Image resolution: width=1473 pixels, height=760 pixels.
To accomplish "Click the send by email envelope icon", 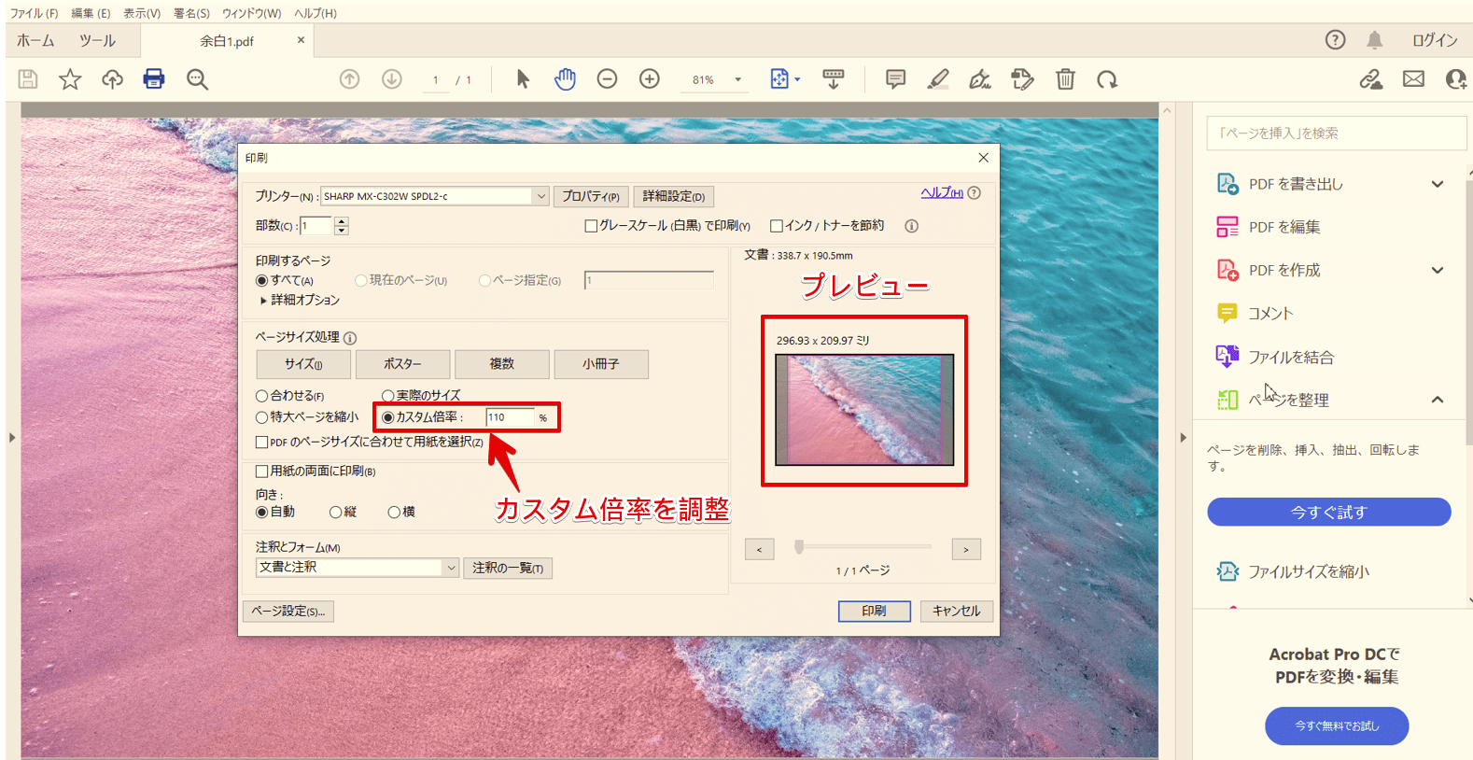I will 1413,79.
